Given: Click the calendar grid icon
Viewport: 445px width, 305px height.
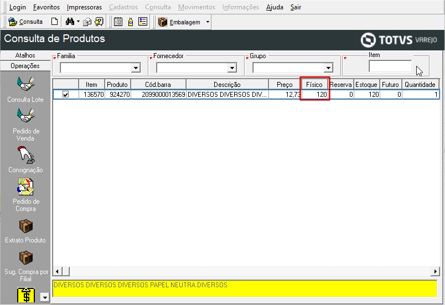Looking at the screenshot, I should pyautogui.click(x=118, y=22).
